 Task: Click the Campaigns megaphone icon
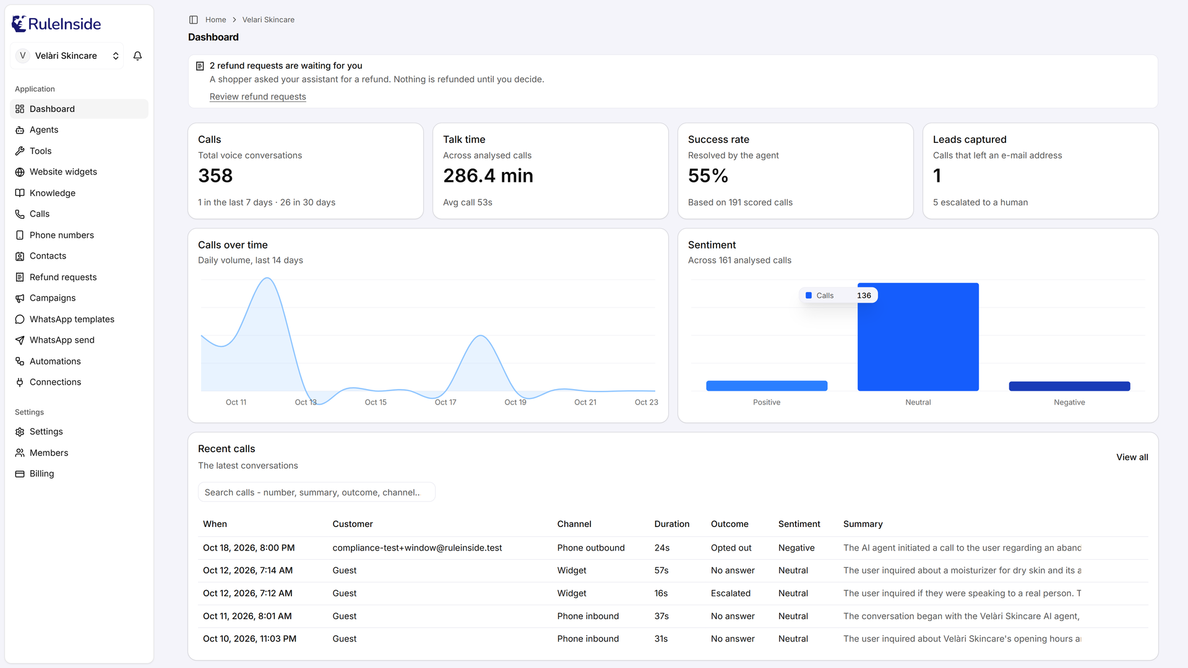(x=20, y=298)
